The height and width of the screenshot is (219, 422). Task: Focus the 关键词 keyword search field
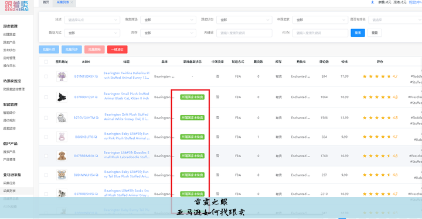244,33
